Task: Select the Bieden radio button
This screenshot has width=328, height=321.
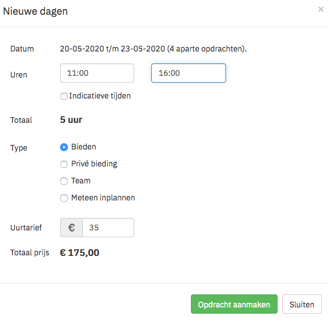Action: (64, 147)
